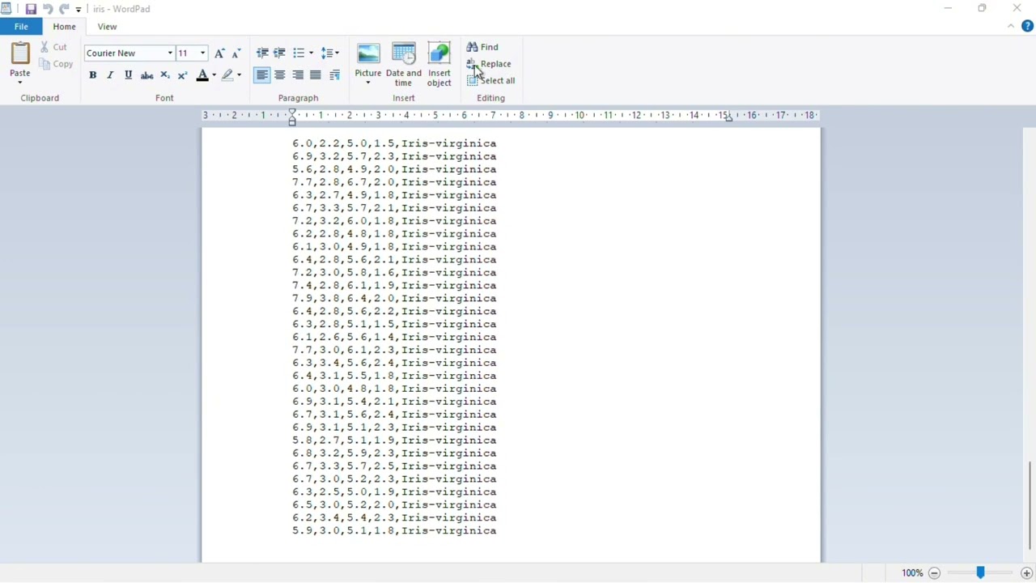Open highlight color dropdown arrow
Image resolution: width=1036 pixels, height=583 pixels.
[240, 75]
